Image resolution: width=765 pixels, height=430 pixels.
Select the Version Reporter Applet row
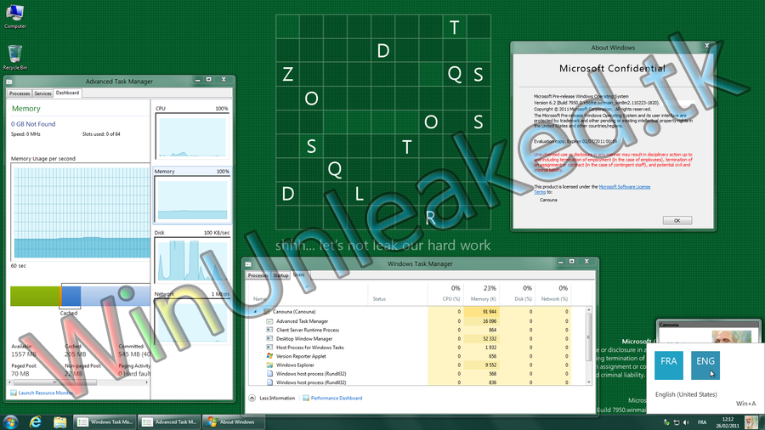[x=417, y=356]
